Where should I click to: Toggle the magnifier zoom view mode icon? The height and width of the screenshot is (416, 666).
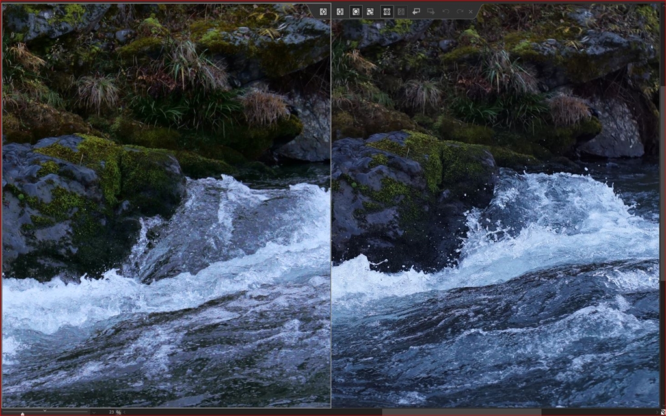pyautogui.click(x=356, y=12)
